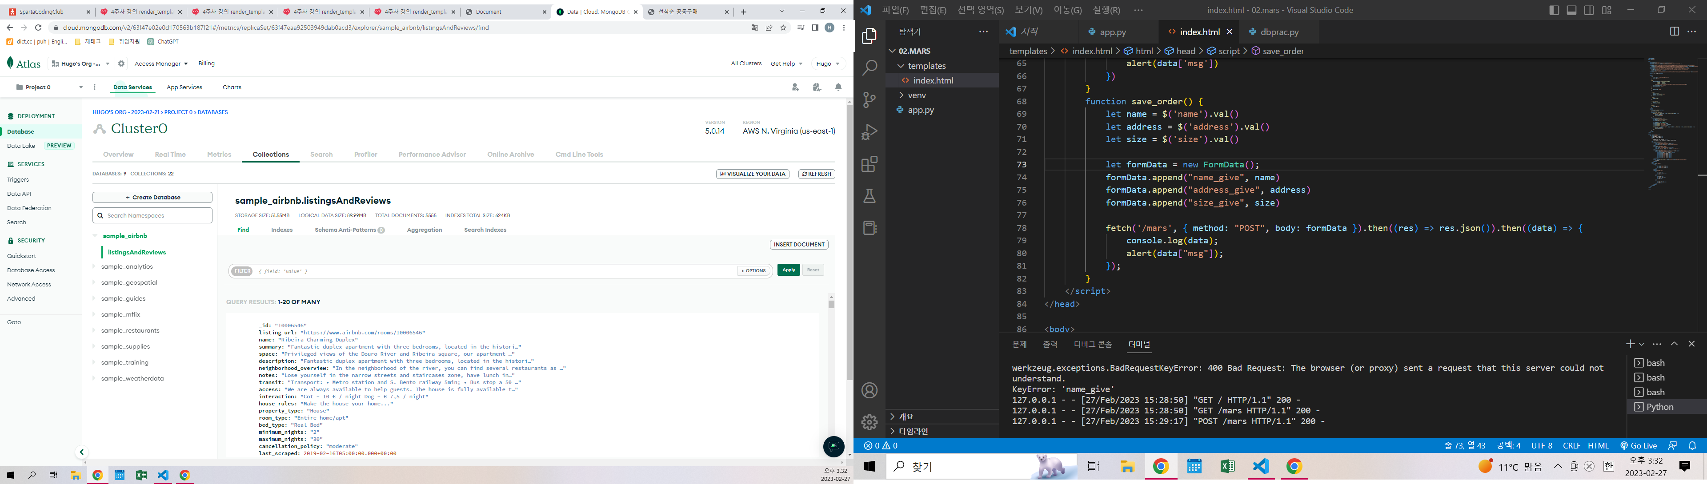This screenshot has width=1707, height=484.
Task: Click the Customize Layout icon in VS Code
Action: click(x=1606, y=10)
